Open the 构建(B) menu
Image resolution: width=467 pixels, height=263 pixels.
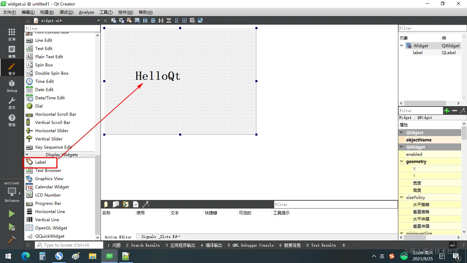point(47,12)
